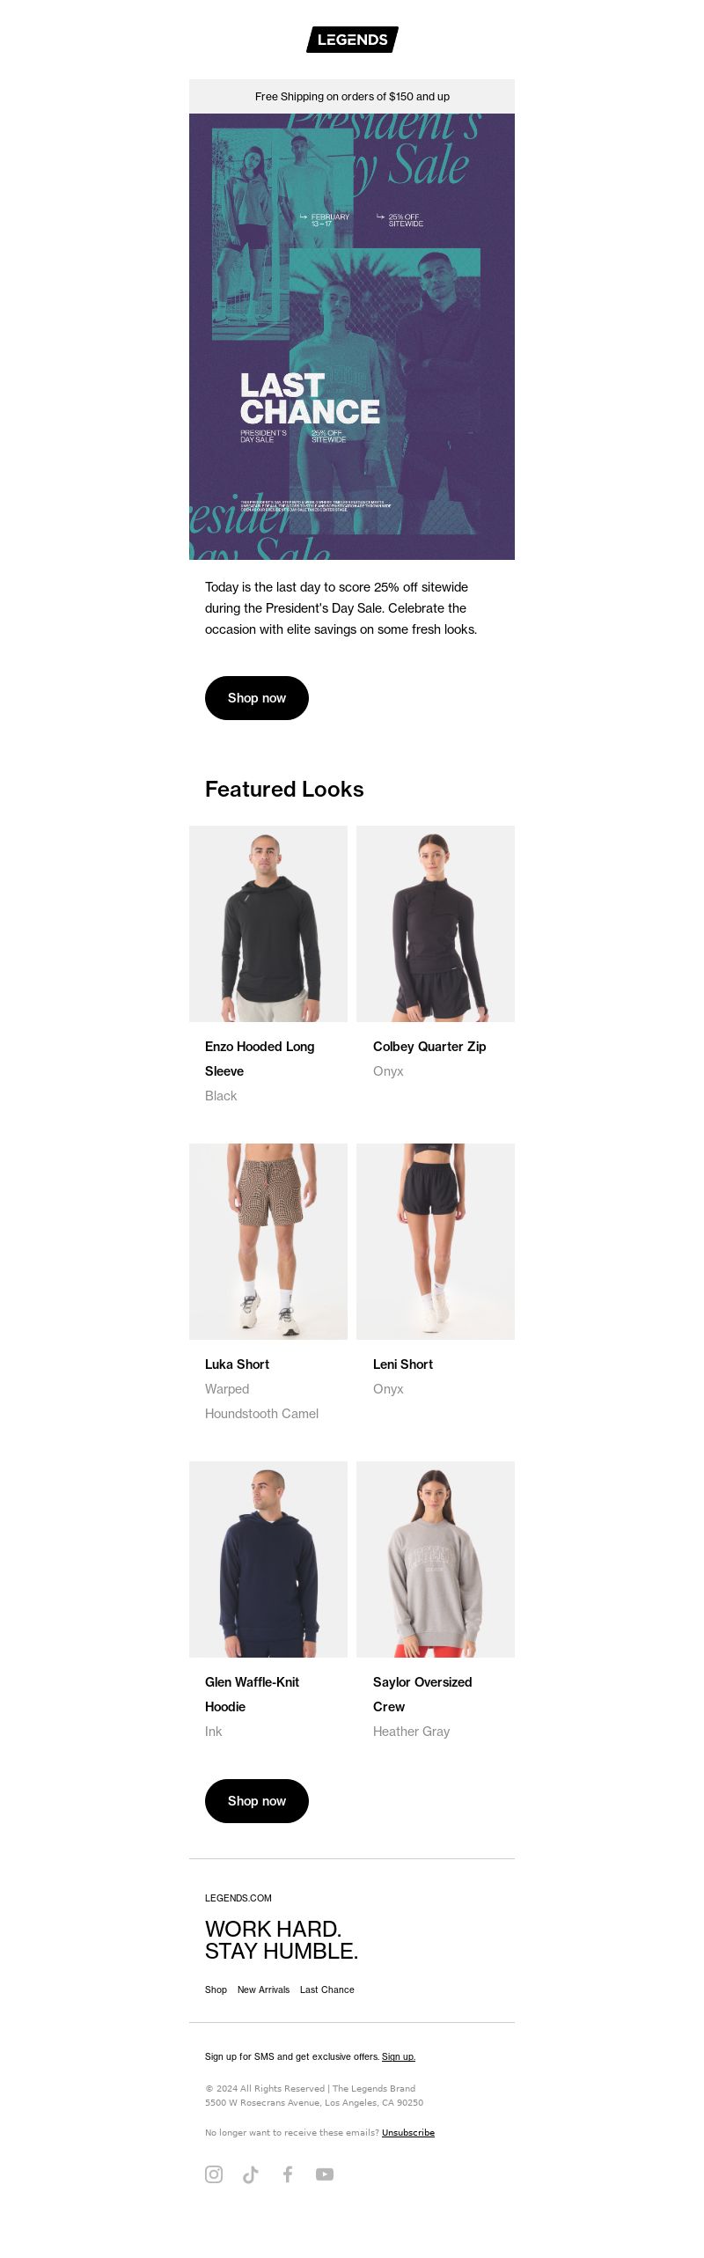The image size is (704, 2258).
Task: Open the Facebook icon in the footer
Action: [x=288, y=2173]
